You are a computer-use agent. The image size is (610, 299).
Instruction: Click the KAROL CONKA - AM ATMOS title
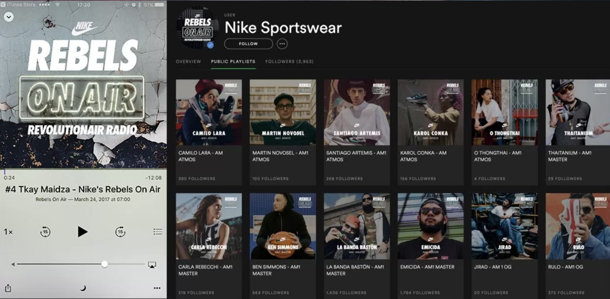coord(423,156)
